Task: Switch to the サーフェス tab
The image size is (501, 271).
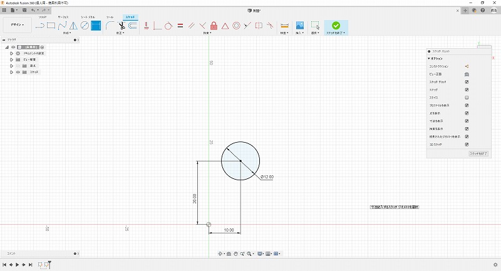Action: [63, 17]
